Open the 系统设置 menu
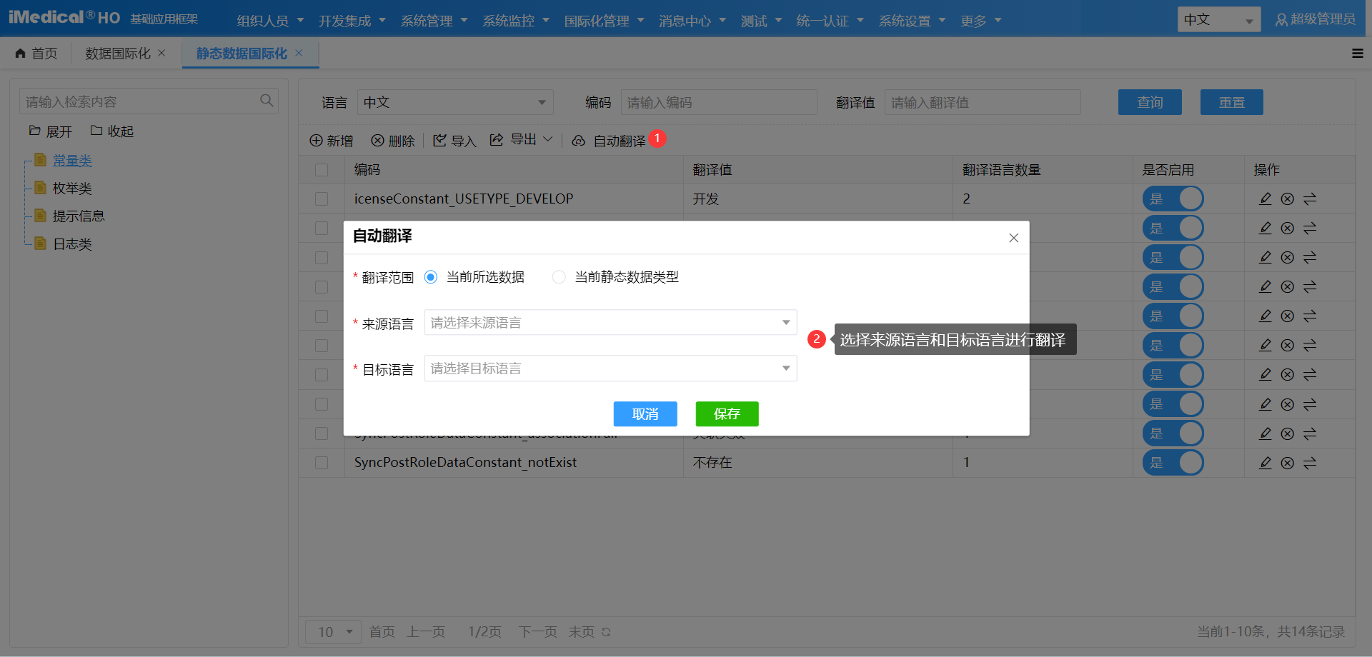1372x657 pixels. coord(912,21)
